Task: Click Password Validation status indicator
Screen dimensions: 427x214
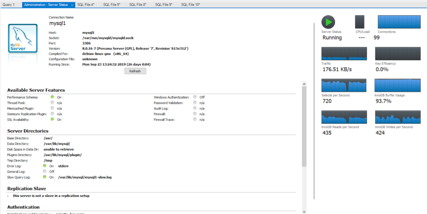Action: [x=195, y=103]
